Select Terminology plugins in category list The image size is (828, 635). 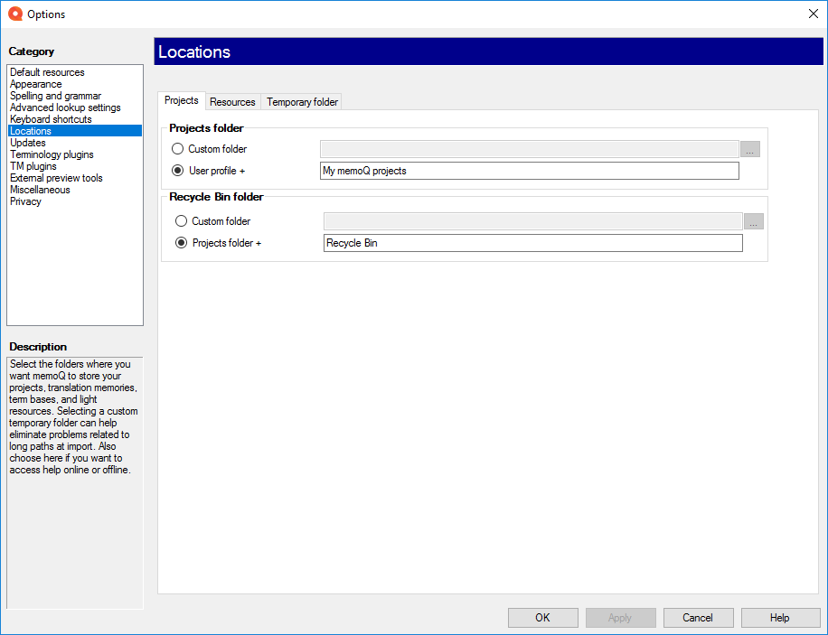52,154
